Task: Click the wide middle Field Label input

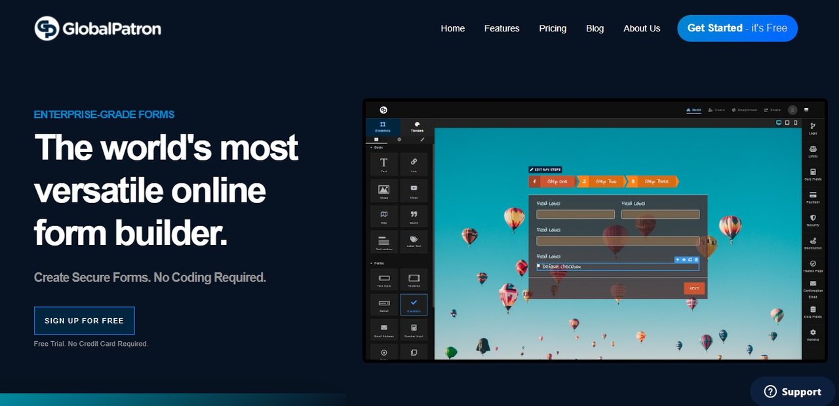Action: click(617, 240)
